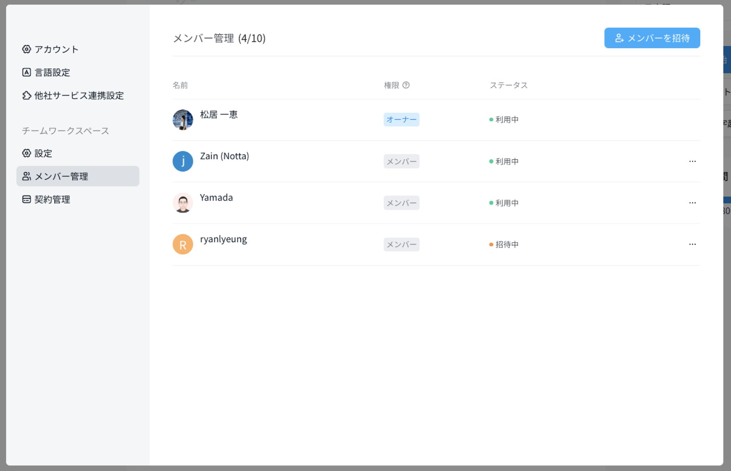This screenshot has height=471, width=731.
Task: Open more options menu for Yamada
Action: point(692,203)
